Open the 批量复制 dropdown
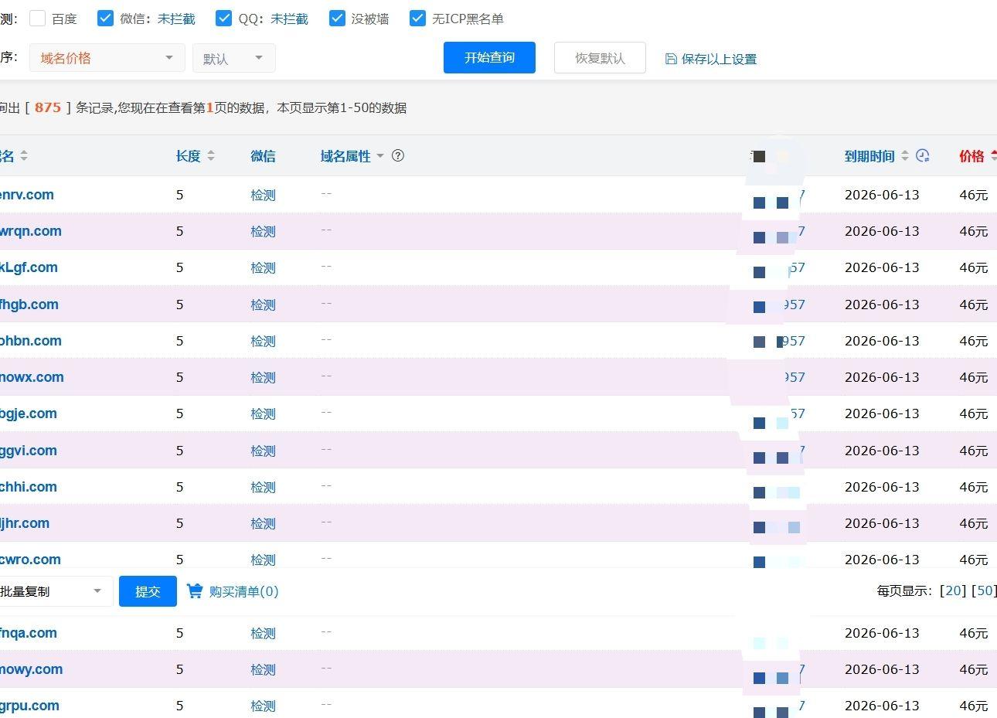The image size is (997, 718). [x=56, y=591]
